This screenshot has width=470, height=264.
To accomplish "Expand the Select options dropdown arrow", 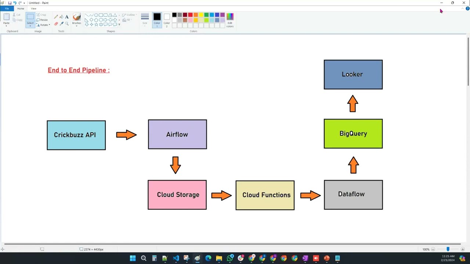I will click(30, 26).
